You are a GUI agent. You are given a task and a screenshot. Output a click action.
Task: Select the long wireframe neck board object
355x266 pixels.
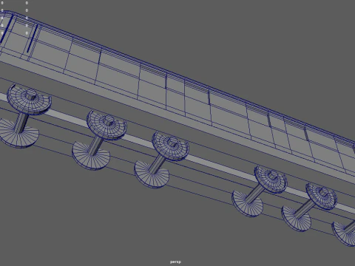(x=177, y=98)
